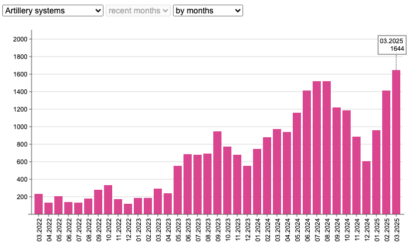Image resolution: width=419 pixels, height=247 pixels.
Task: Select the 09.2022 bar in chart
Action: point(98,202)
